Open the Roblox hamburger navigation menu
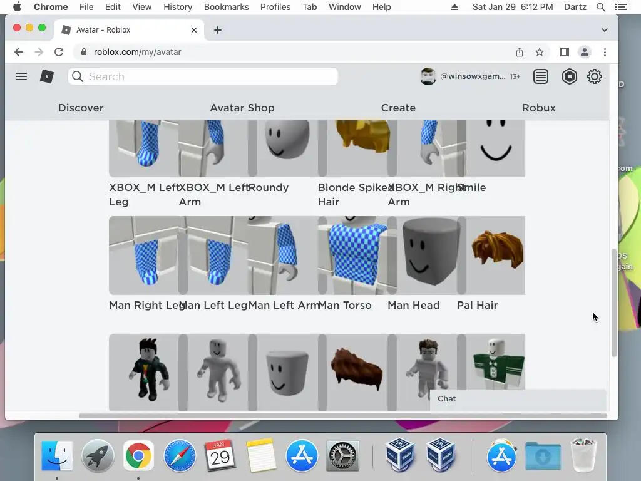The width and height of the screenshot is (641, 481). [x=21, y=76]
